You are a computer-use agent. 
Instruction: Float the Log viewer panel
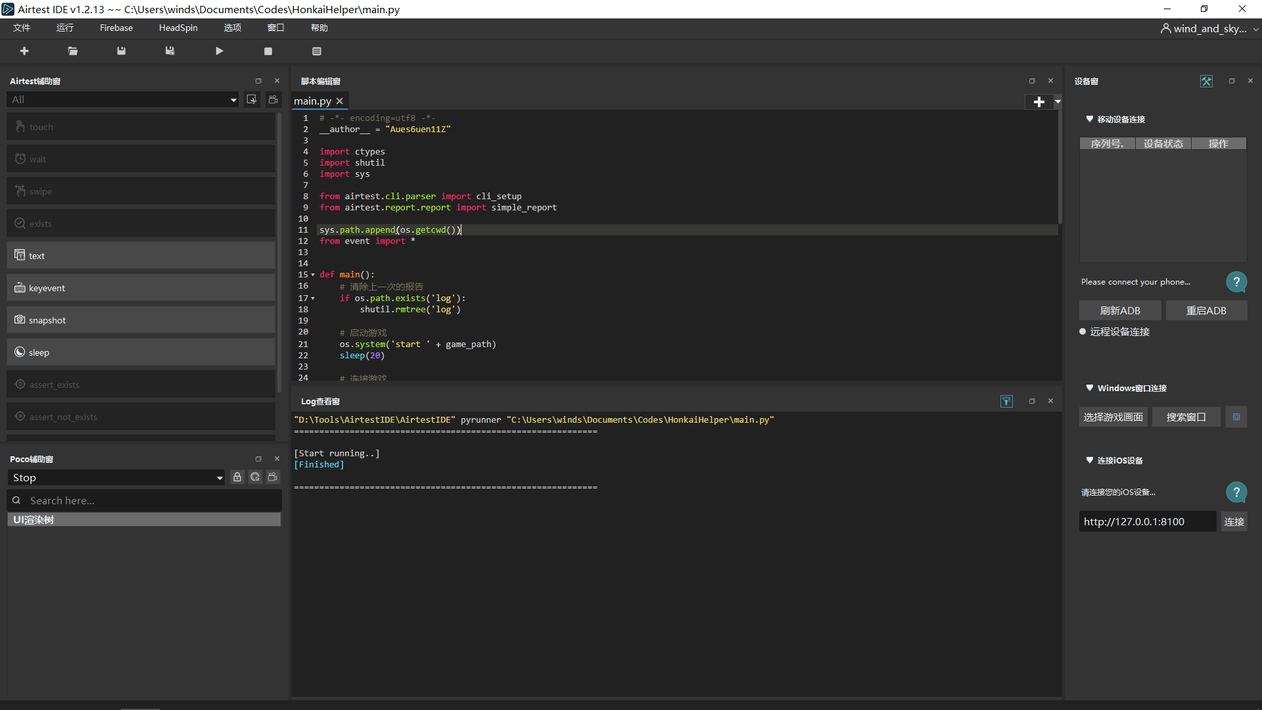[1032, 401]
